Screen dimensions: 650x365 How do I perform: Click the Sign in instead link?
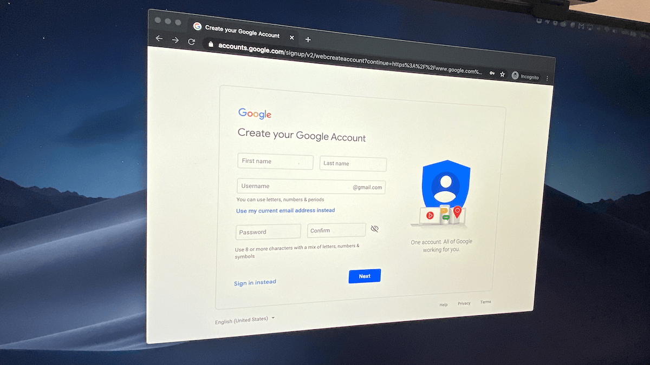(255, 283)
